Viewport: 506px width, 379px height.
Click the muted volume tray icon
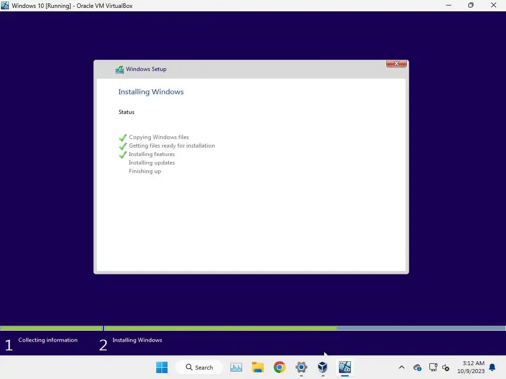[446, 367]
